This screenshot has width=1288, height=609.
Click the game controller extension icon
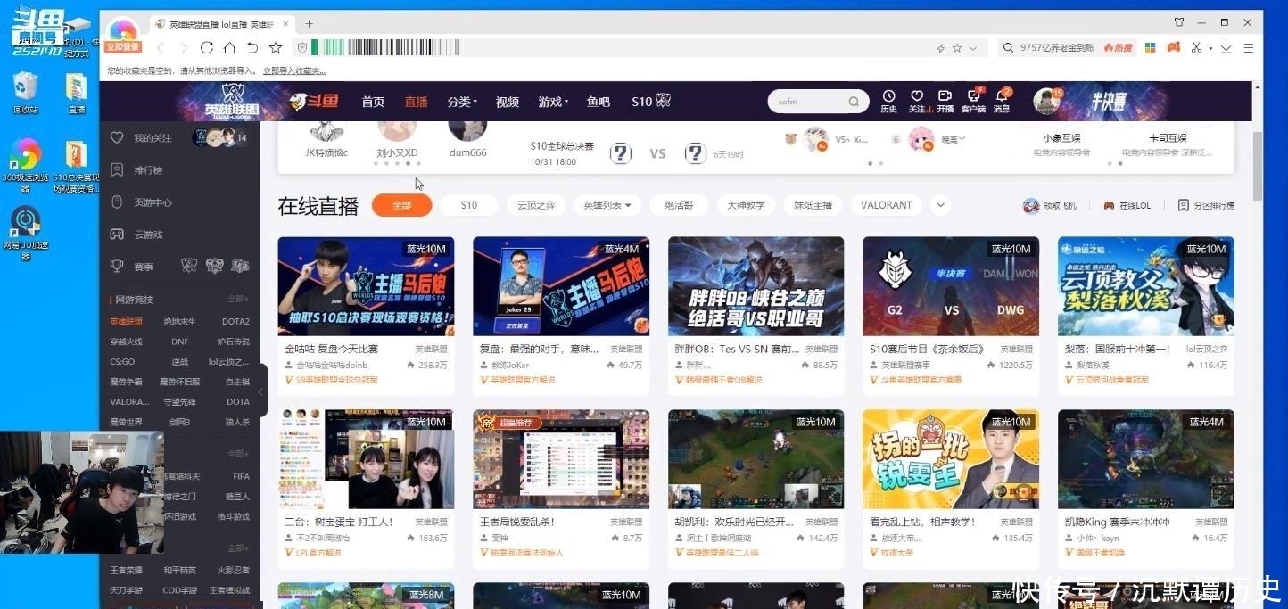[x=1175, y=47]
